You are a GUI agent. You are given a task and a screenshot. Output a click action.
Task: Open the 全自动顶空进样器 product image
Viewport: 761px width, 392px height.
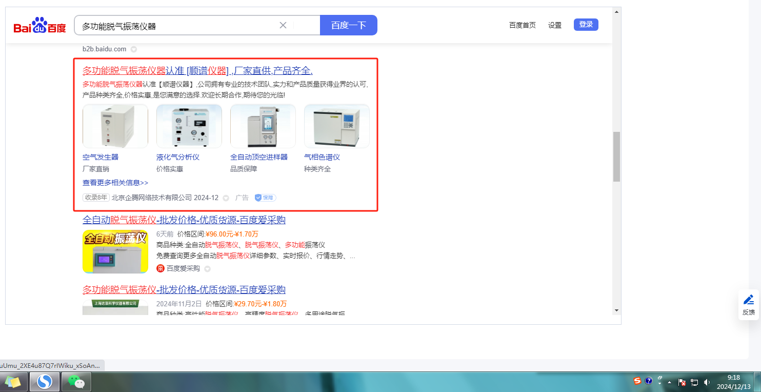(x=263, y=126)
